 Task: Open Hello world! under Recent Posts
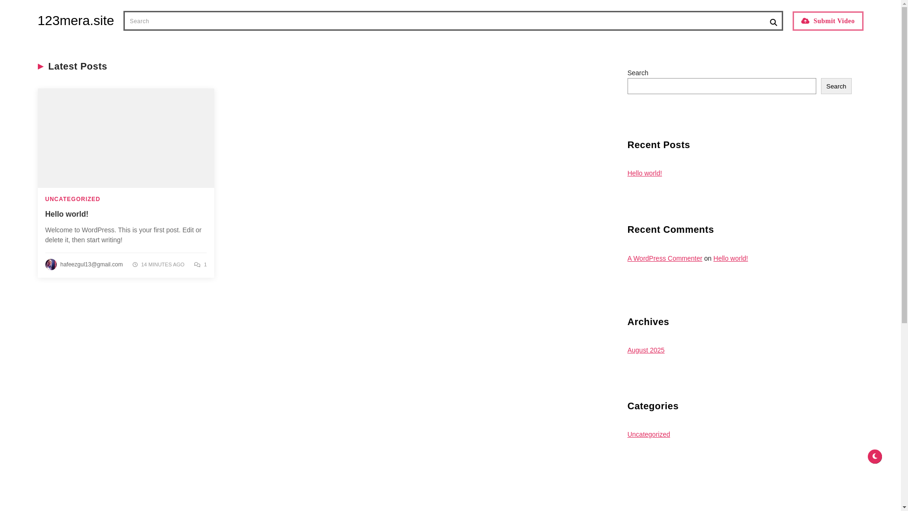645,173
